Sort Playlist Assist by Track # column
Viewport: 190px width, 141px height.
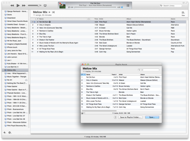[x=114, y=75]
